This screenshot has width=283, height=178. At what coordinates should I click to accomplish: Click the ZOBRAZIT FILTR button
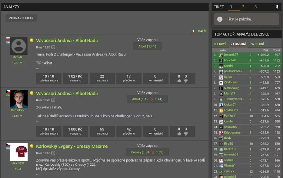pos(21,18)
